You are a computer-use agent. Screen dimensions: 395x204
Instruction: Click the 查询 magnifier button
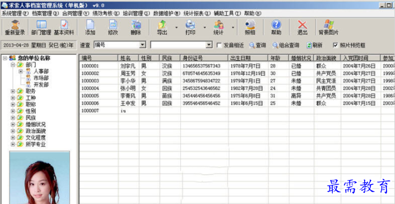[x=258, y=45]
